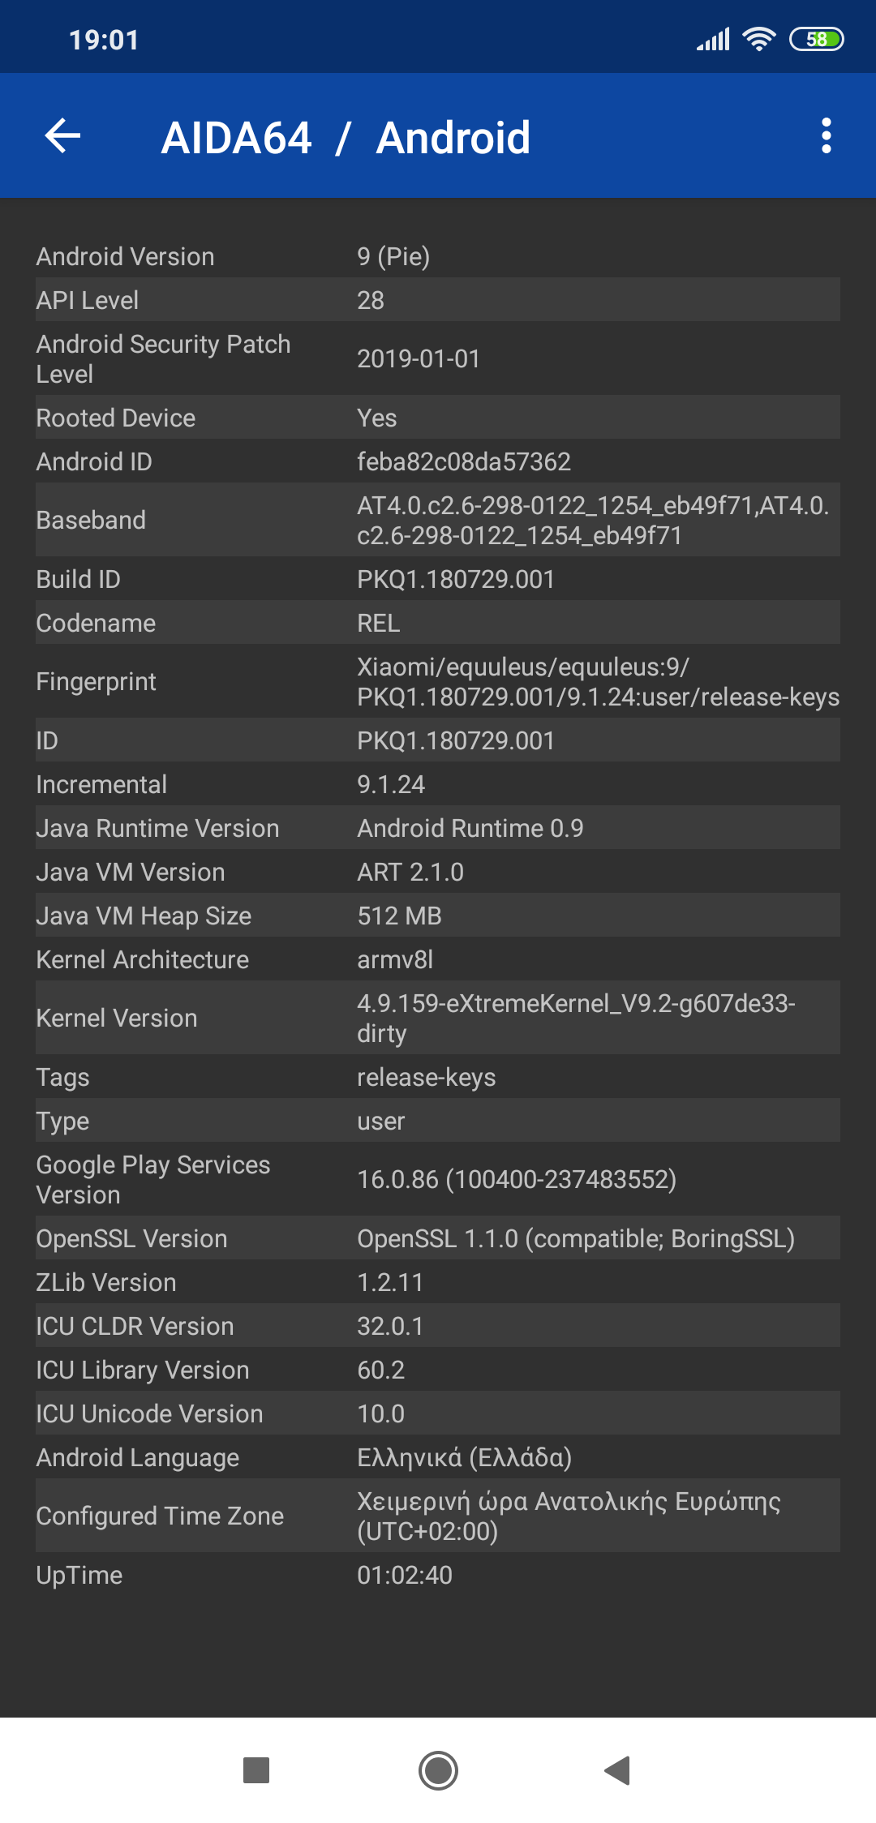Tap the Android ID value
The image size is (876, 1823).
click(x=464, y=461)
